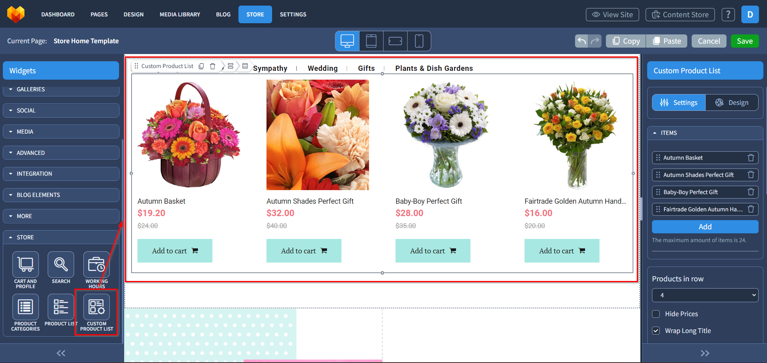Image resolution: width=767 pixels, height=363 pixels.
Task: Save the page
Action: click(745, 41)
